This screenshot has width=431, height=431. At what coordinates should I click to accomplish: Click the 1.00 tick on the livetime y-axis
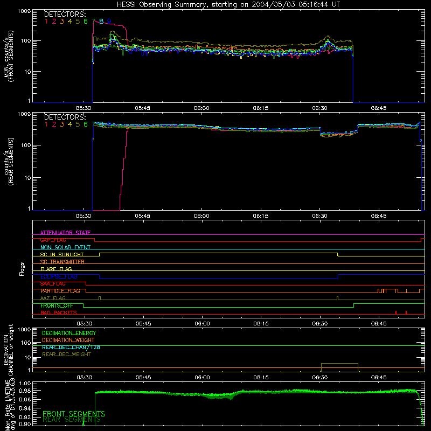coord(25,383)
